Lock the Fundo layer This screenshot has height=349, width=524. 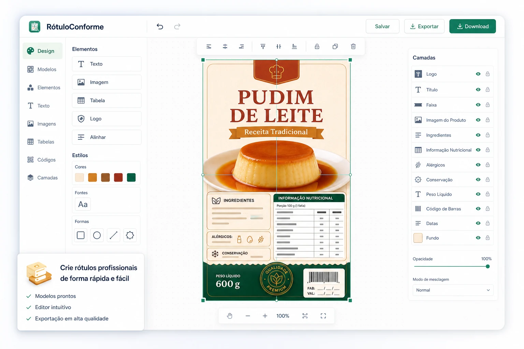[x=487, y=238]
